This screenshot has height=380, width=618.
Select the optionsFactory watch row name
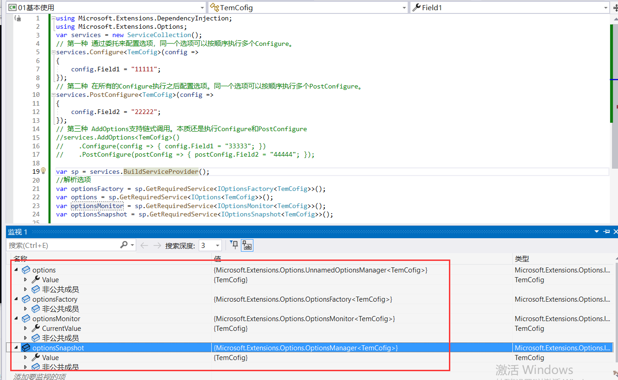pos(55,299)
